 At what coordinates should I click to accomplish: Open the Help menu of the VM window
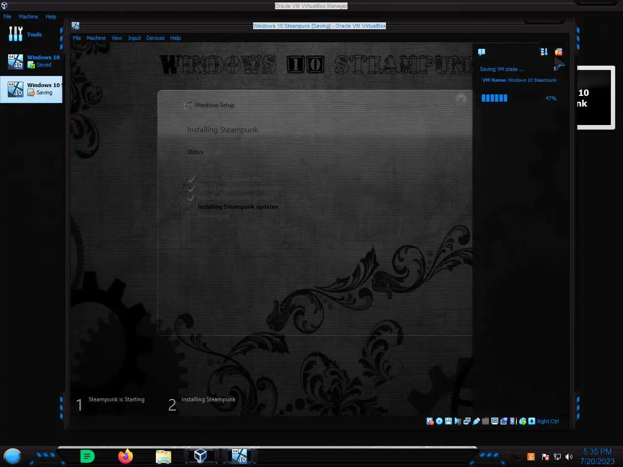click(x=175, y=38)
